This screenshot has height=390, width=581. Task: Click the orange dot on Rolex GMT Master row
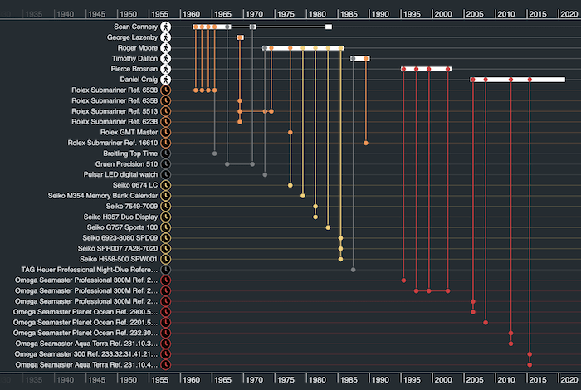(x=290, y=132)
